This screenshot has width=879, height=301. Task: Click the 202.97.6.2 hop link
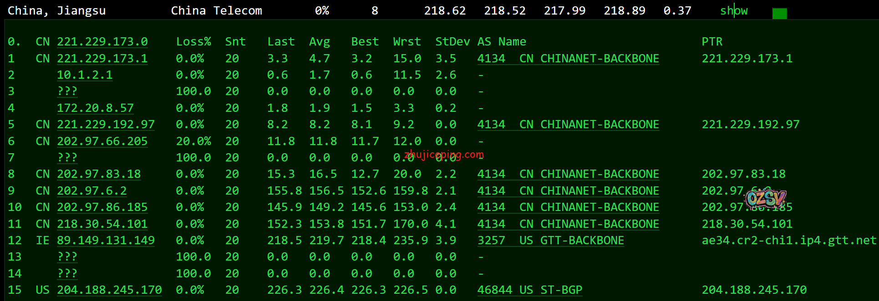(x=91, y=191)
